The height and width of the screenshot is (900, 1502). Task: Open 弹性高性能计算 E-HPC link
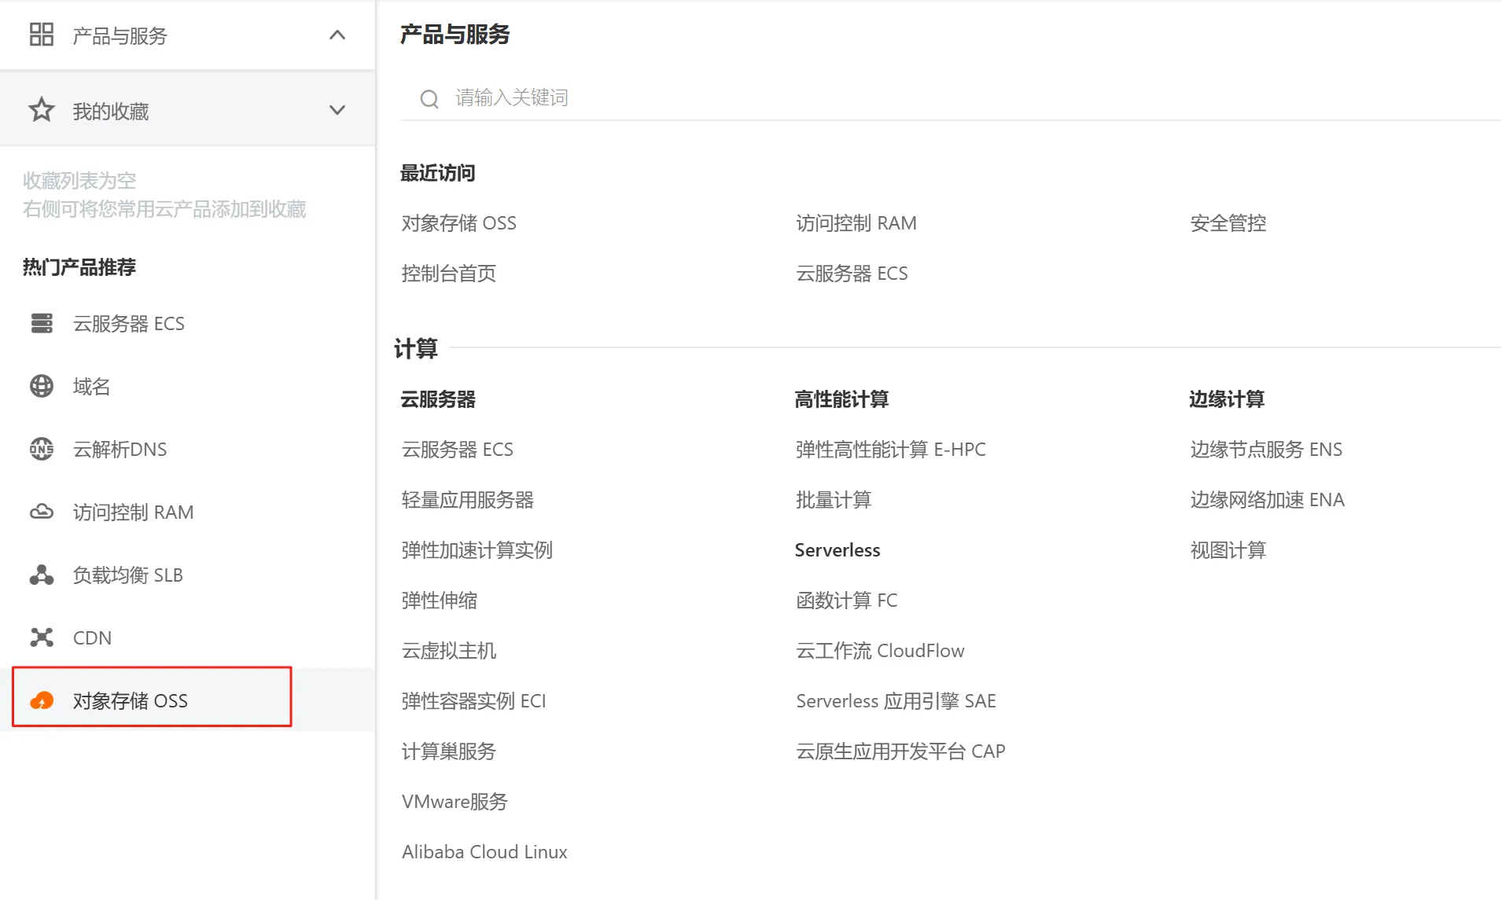click(x=891, y=450)
